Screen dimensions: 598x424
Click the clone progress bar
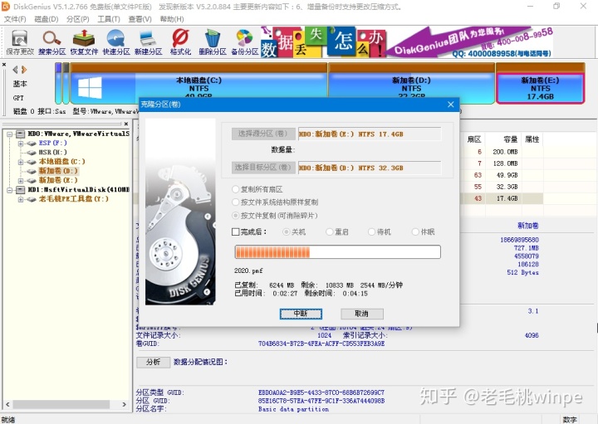coord(337,252)
